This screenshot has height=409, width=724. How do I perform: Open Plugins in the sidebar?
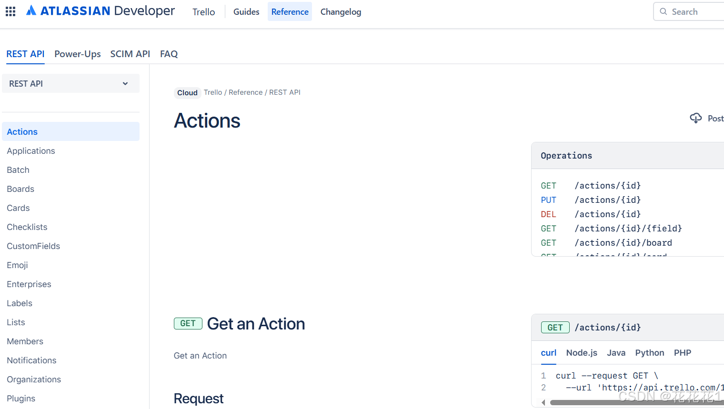(21, 399)
